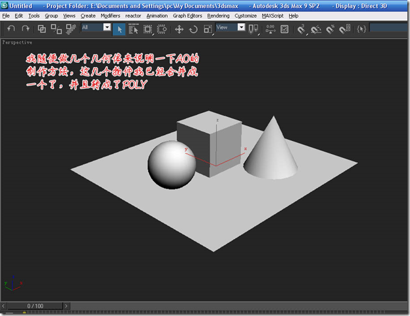Choose the Select and Move tool
The height and width of the screenshot is (316, 410).
179,29
